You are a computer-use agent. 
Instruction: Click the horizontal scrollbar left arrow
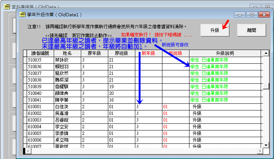pos(28,151)
